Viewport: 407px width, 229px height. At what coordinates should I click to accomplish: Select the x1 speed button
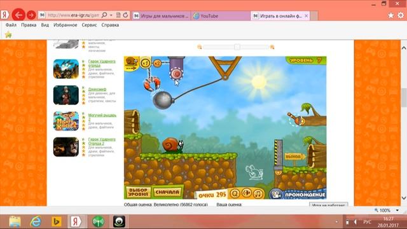coord(146,63)
